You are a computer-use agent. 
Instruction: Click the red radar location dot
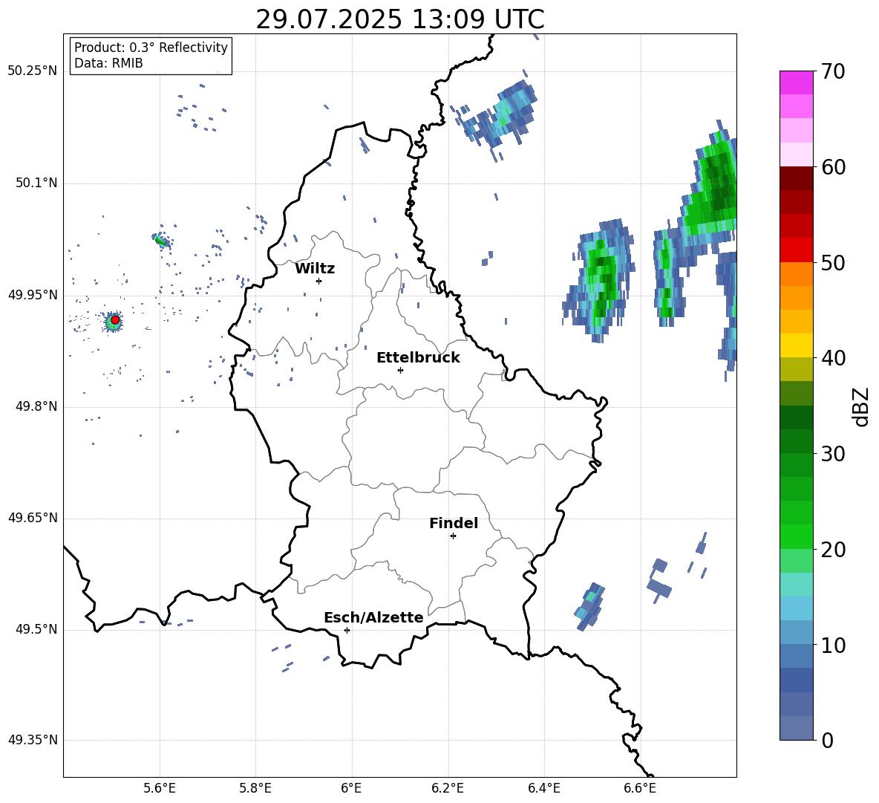click(x=115, y=320)
